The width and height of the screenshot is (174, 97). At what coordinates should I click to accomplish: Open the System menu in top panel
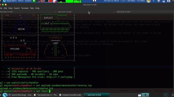(x=28, y=1)
